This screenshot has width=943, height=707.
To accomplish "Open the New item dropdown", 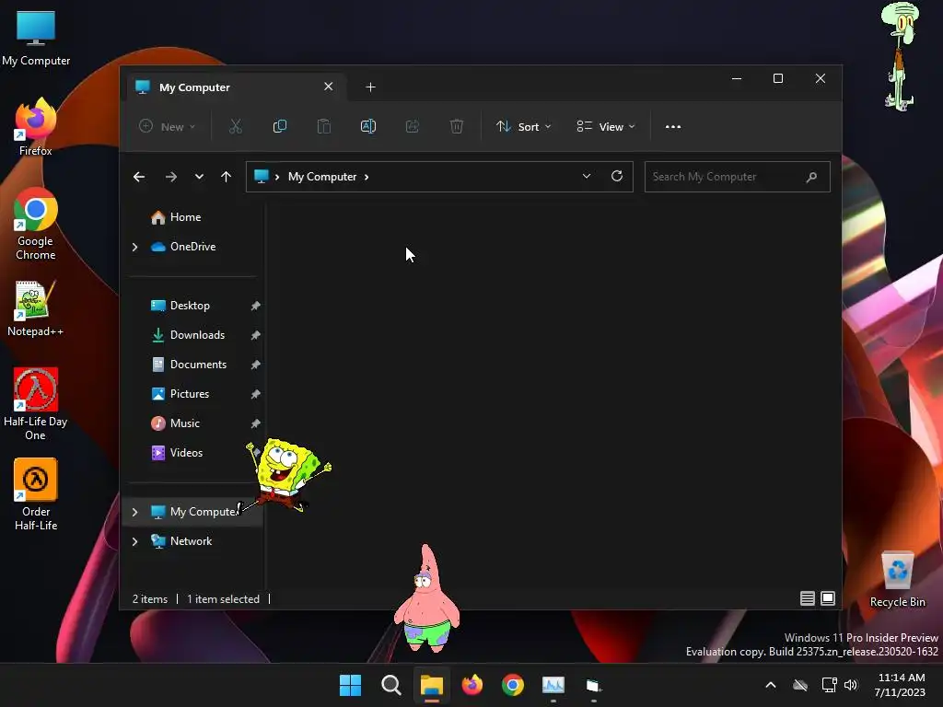I will pos(168,127).
